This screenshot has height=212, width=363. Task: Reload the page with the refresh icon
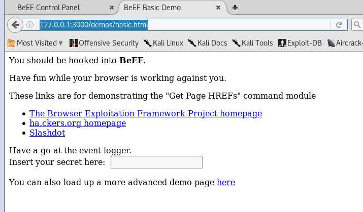coord(339,25)
